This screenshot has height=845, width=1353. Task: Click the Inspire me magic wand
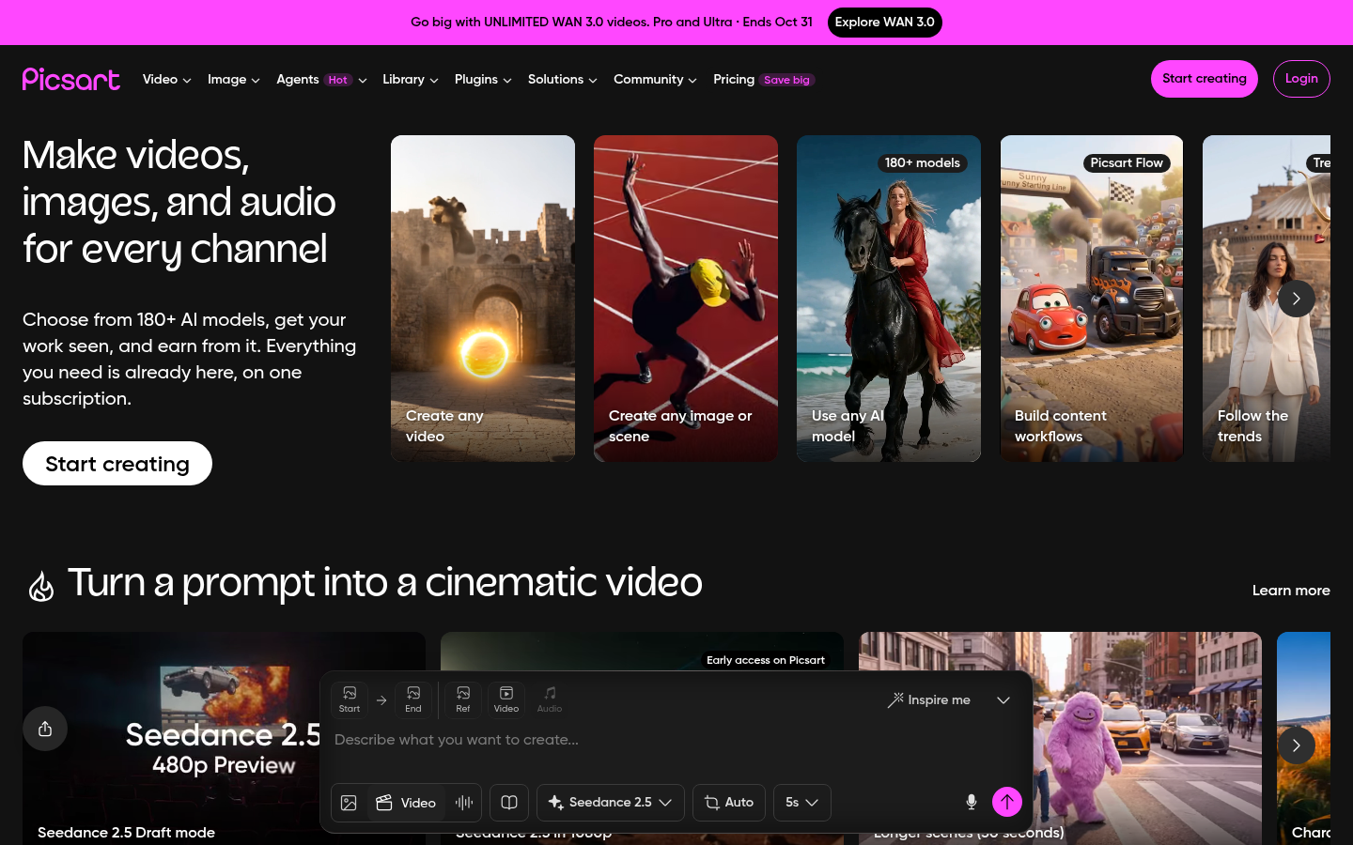coord(929,699)
